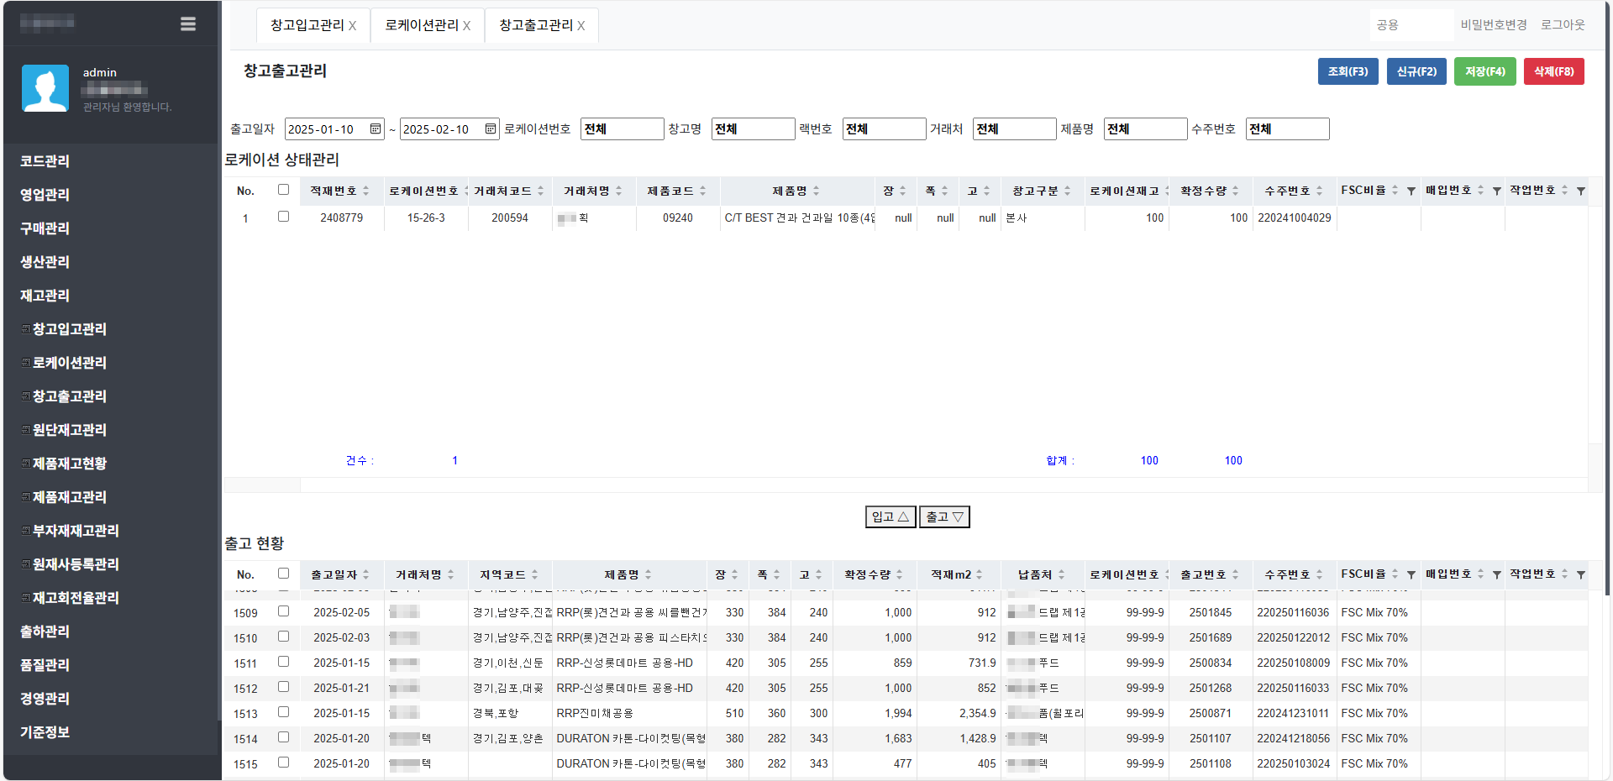Click the 수주번호 filter input field

pos(1287,128)
